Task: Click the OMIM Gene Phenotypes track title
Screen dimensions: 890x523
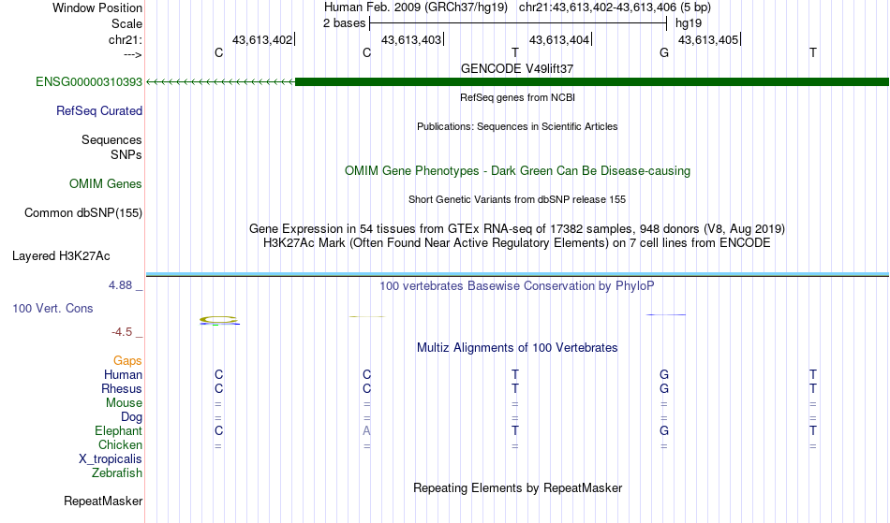Action: (517, 170)
